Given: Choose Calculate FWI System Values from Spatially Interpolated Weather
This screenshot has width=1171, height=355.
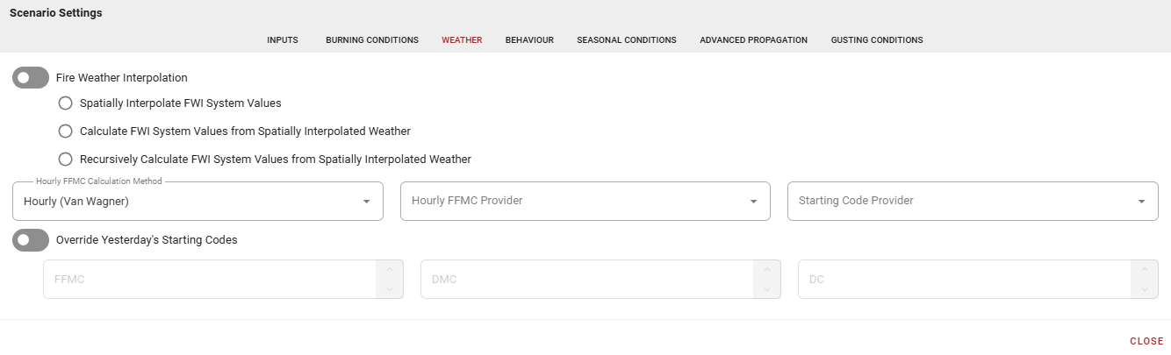Looking at the screenshot, I should pyautogui.click(x=65, y=131).
